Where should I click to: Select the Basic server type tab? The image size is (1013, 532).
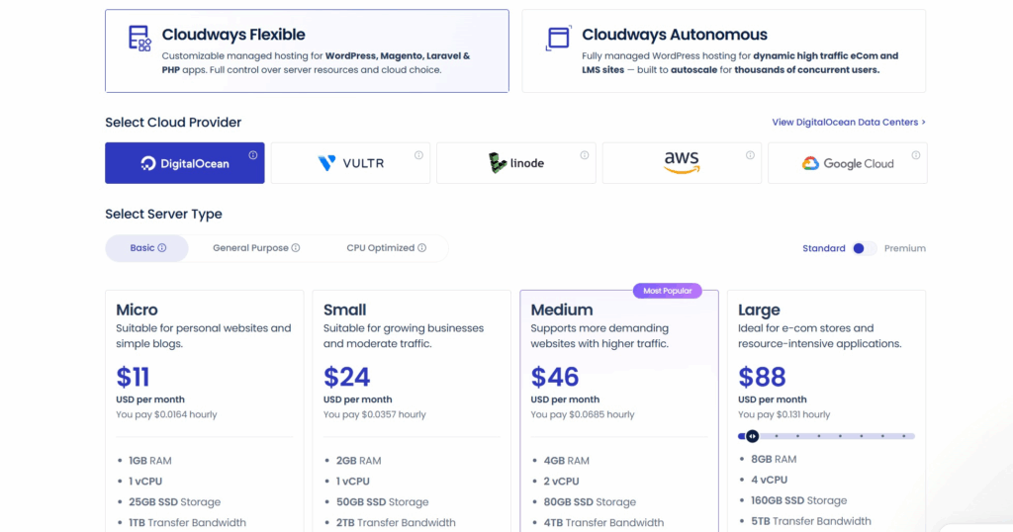pos(146,248)
